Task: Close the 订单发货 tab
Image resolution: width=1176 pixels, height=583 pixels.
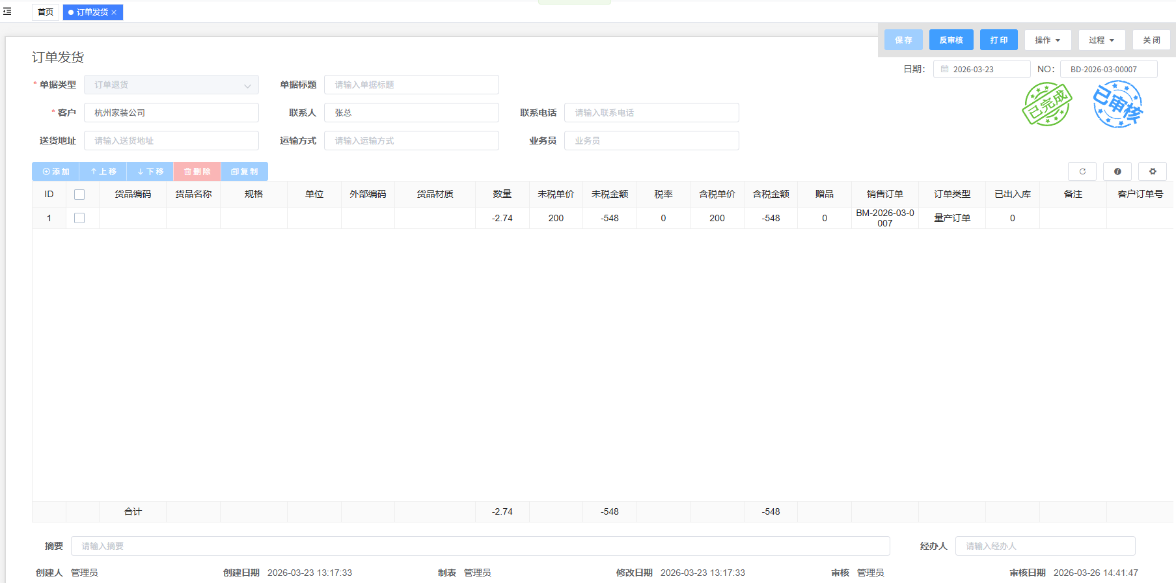Action: point(114,12)
